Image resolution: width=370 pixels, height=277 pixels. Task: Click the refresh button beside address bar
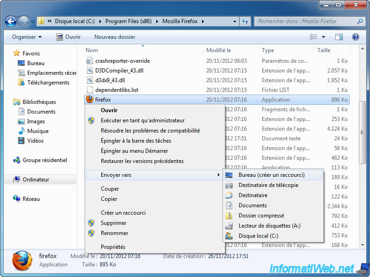(x=245, y=21)
